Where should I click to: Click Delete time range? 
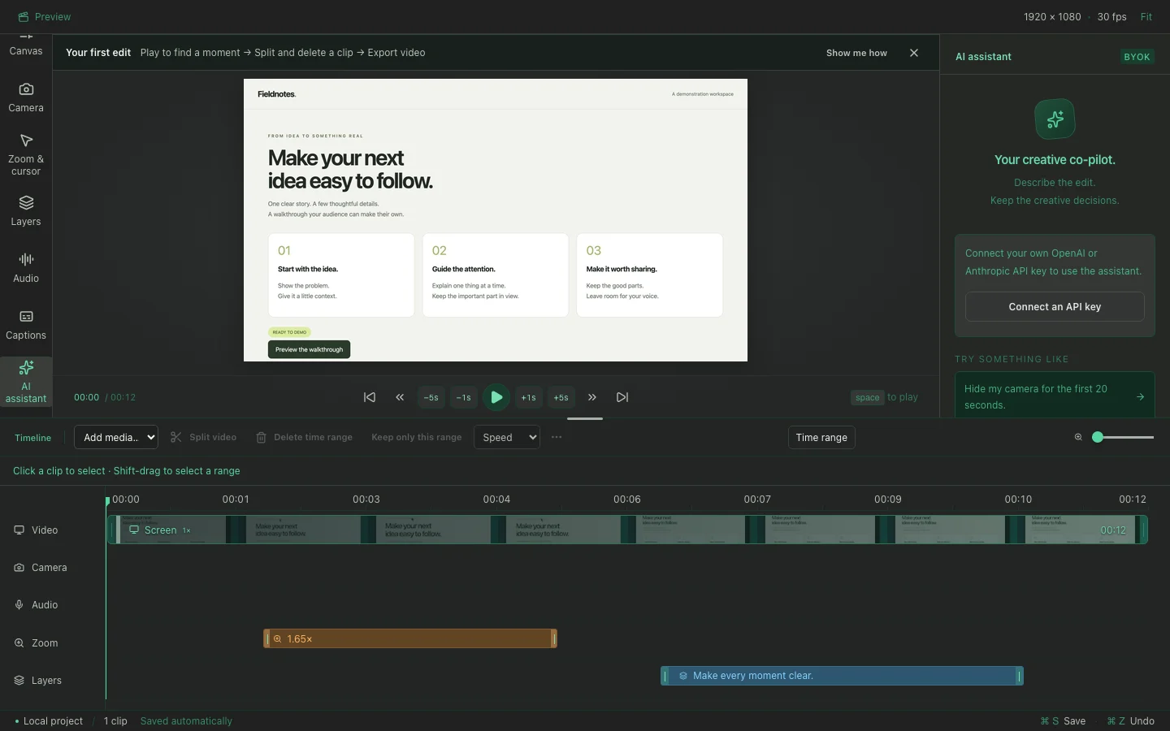point(305,437)
